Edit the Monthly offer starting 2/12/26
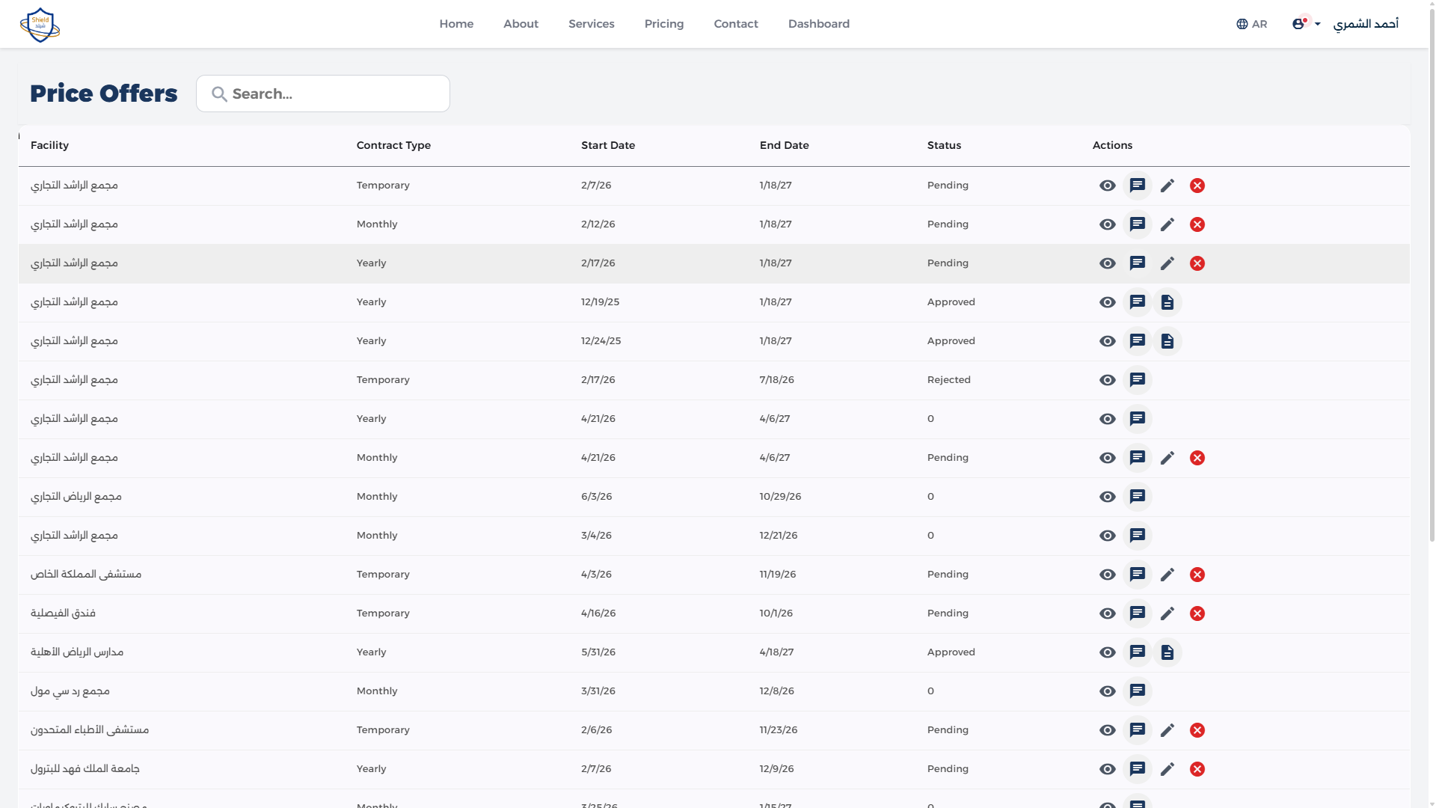This screenshot has width=1436, height=808. pyautogui.click(x=1167, y=224)
